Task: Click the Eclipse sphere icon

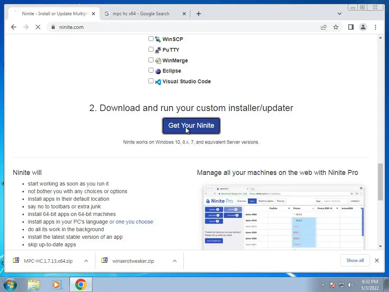Action: click(x=158, y=71)
